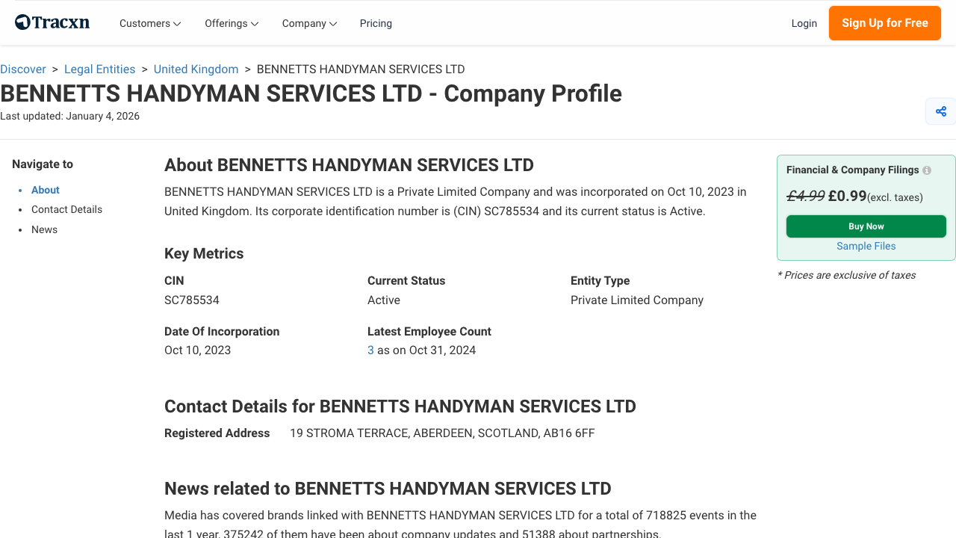Expand the Company menu chevron
This screenshot has height=538, width=956.
tap(333, 23)
